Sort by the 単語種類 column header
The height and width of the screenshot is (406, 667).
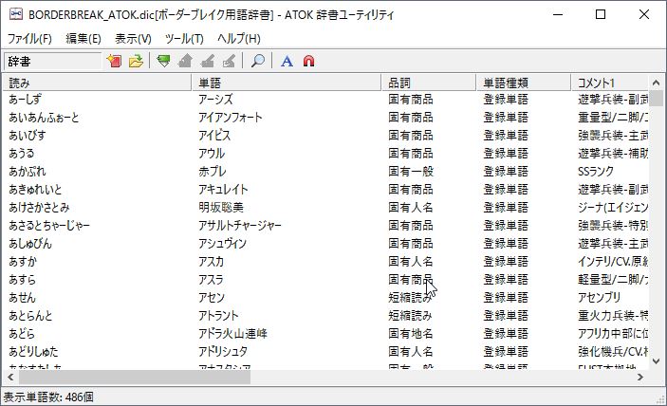click(523, 83)
